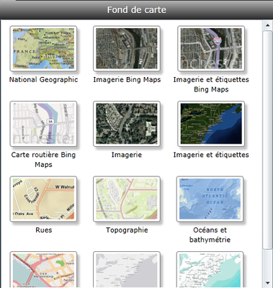Select the Topographie basemap thumbnail

[127, 199]
